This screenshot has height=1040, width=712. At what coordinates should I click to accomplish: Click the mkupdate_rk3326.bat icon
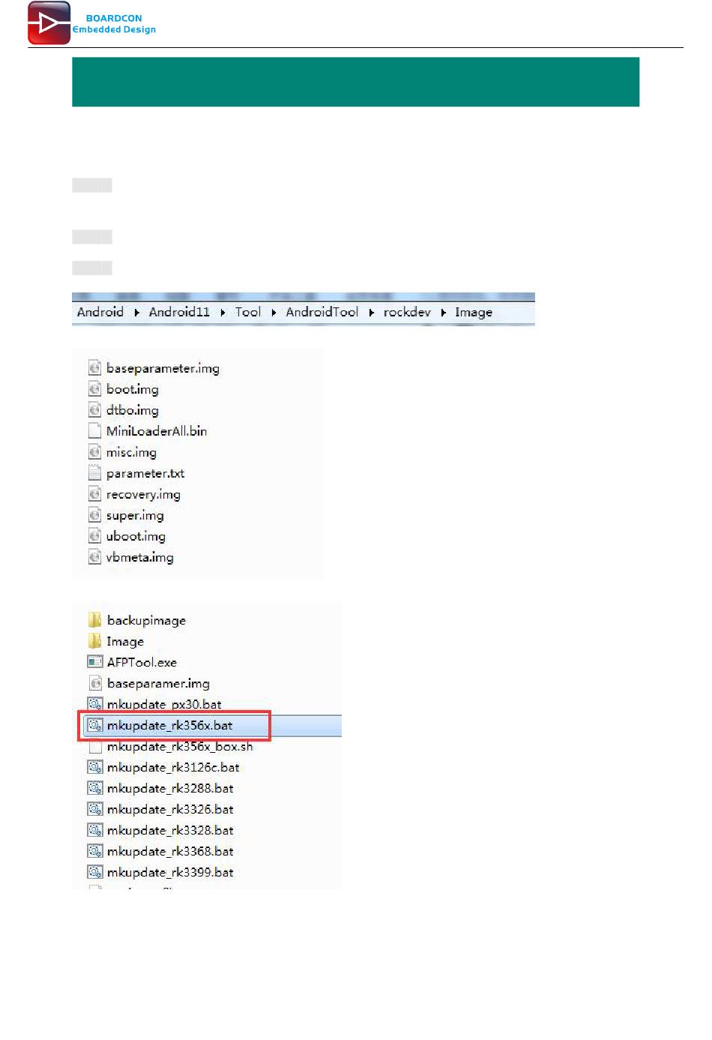[95, 809]
